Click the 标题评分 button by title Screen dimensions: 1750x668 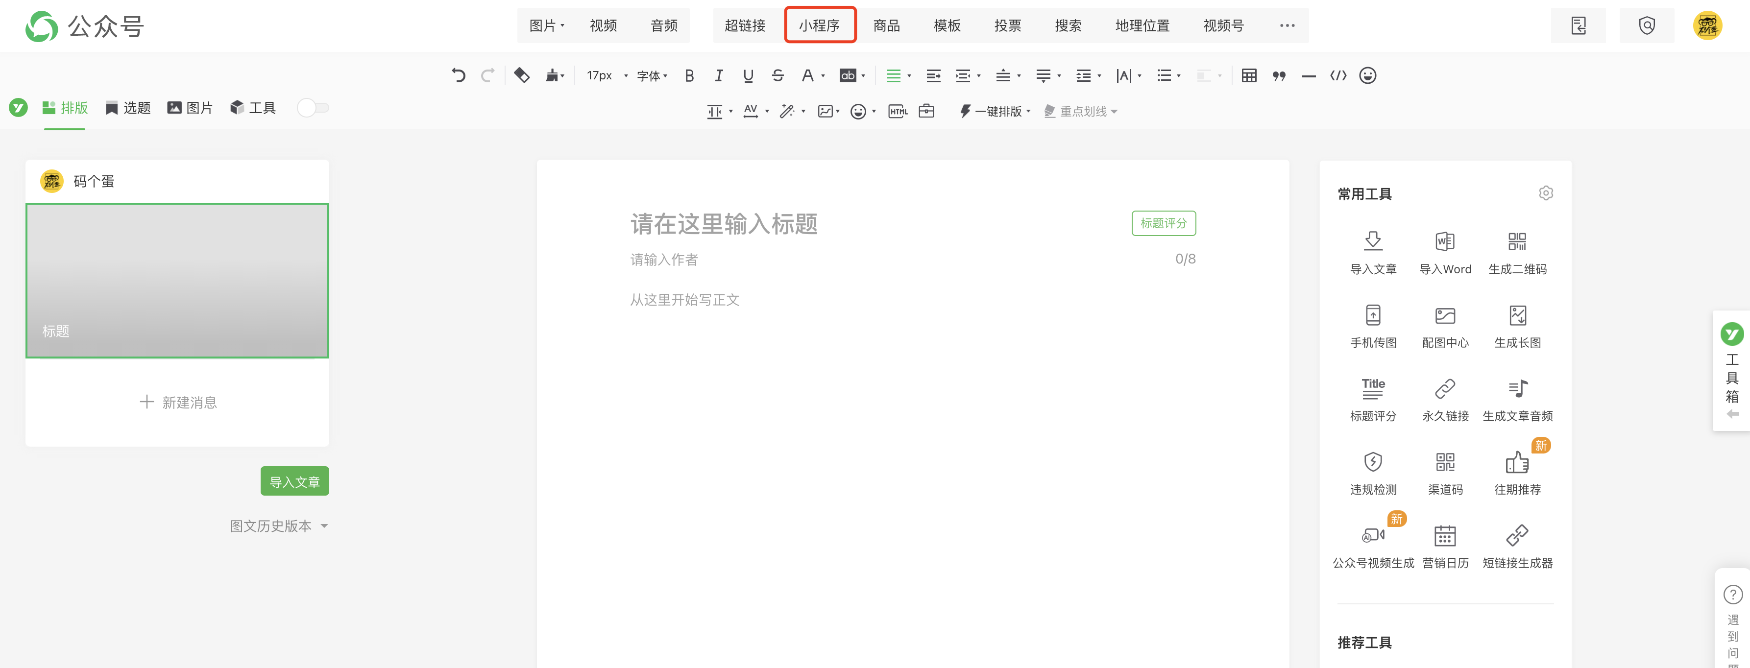click(1163, 223)
